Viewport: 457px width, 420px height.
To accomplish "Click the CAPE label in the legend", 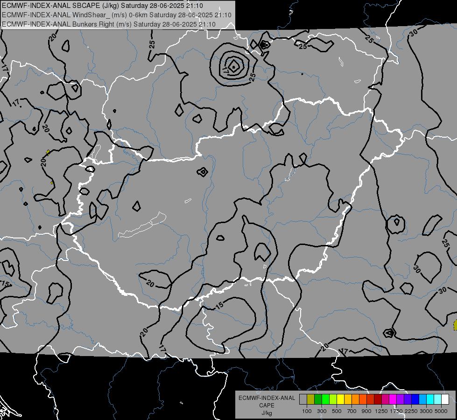I will [267, 406].
